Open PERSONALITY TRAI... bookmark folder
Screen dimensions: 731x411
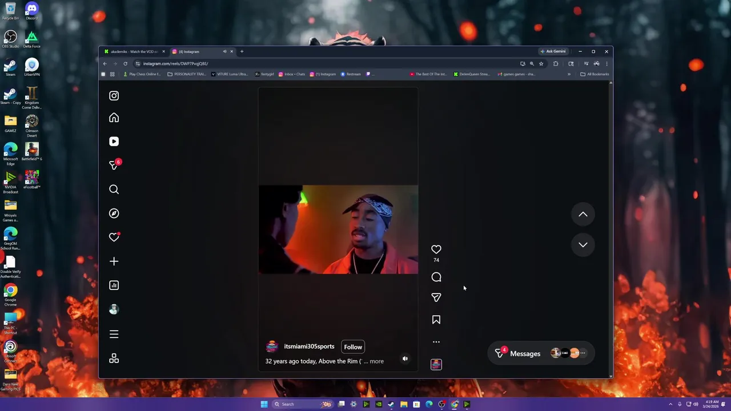(187, 74)
